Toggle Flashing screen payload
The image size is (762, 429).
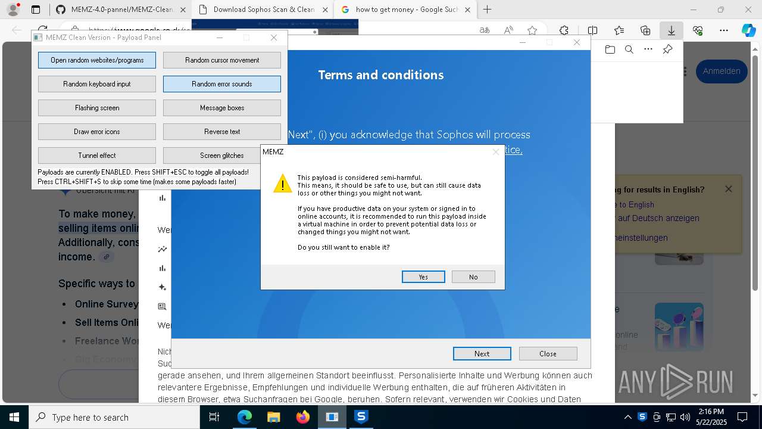click(97, 108)
